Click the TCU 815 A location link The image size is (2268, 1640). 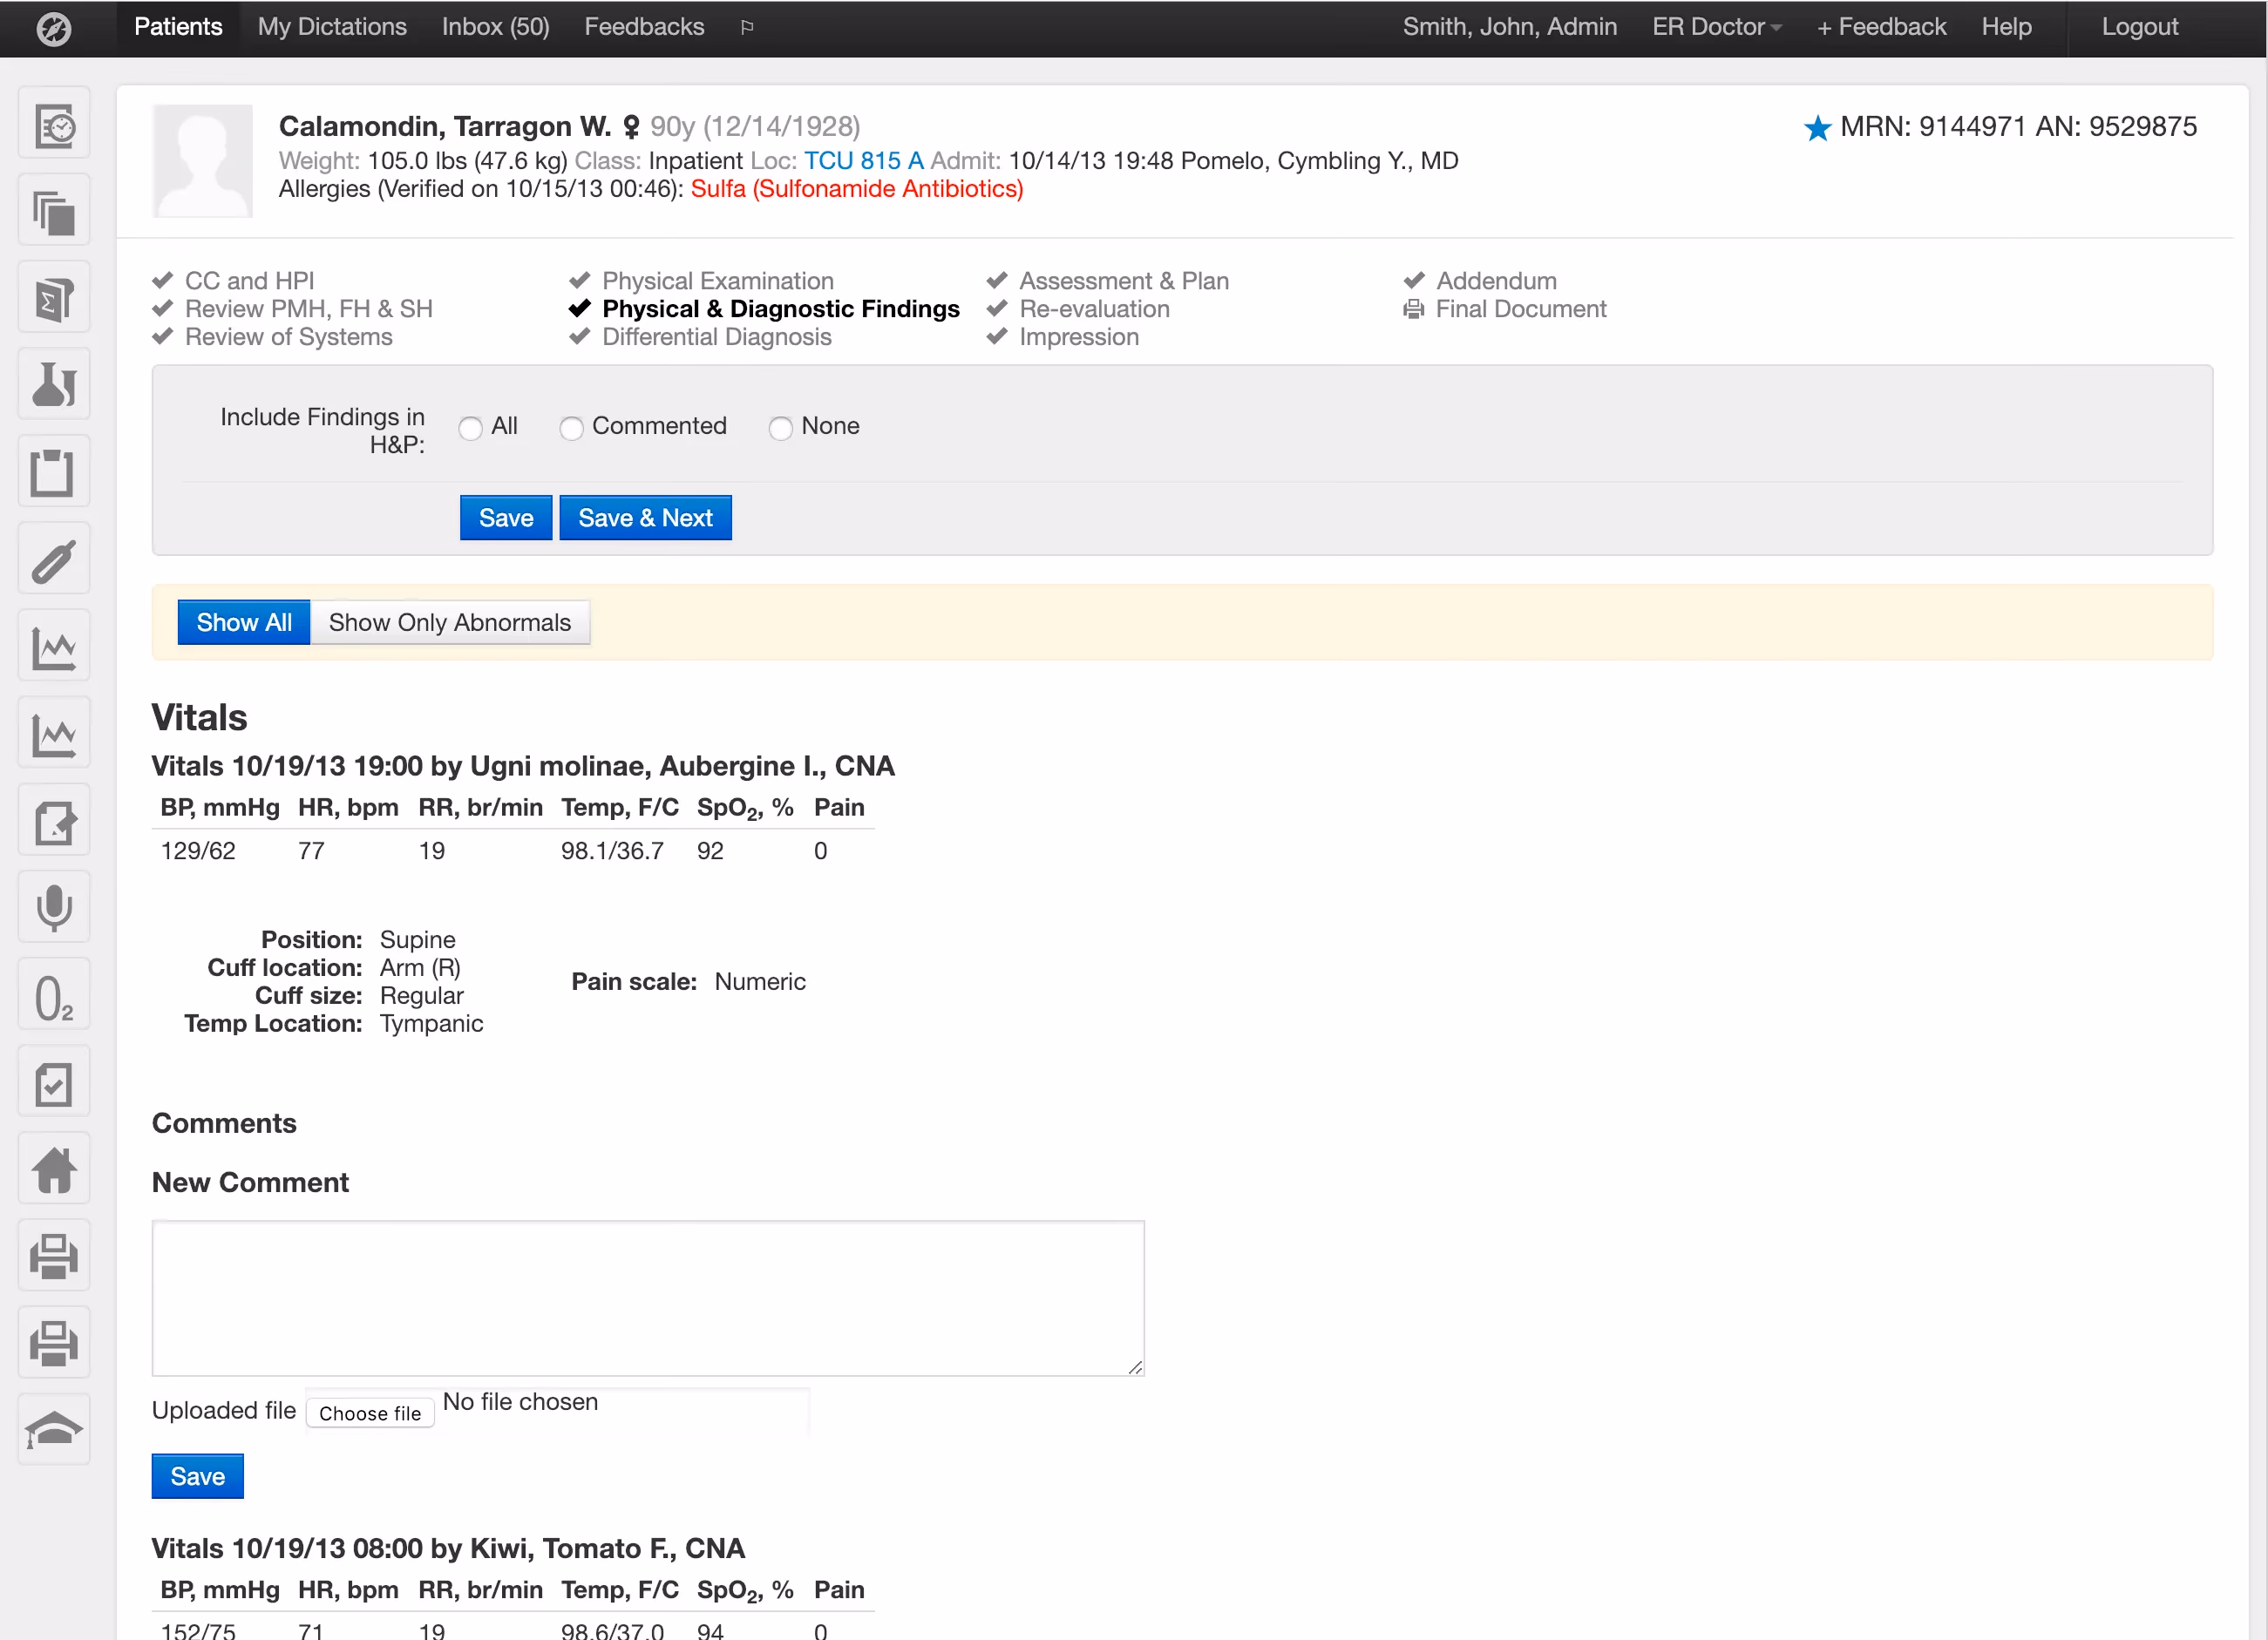click(x=864, y=161)
